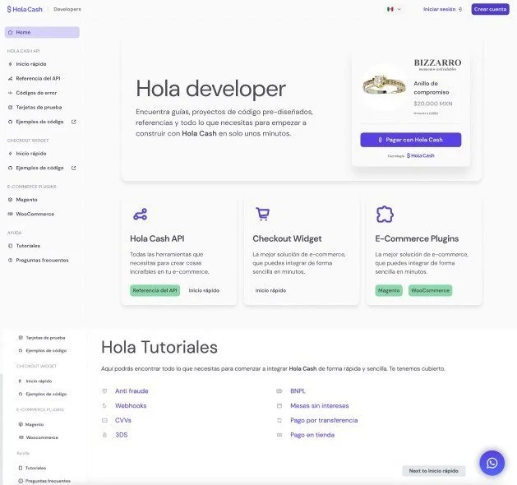
Task: Open 3DS tutorial link
Action: tap(122, 435)
